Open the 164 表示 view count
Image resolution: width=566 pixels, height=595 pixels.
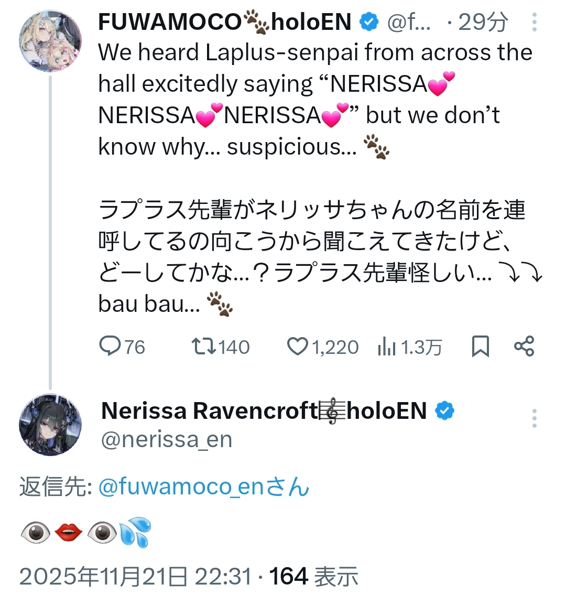pyautogui.click(x=313, y=577)
